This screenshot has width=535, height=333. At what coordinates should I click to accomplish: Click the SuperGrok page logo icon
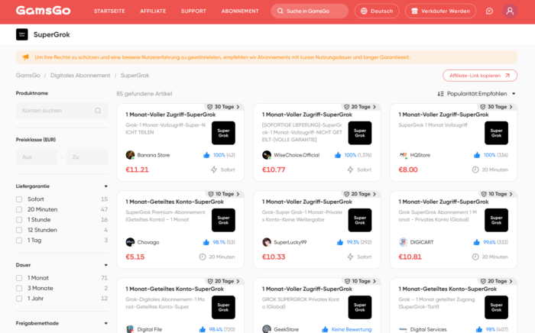(22, 34)
